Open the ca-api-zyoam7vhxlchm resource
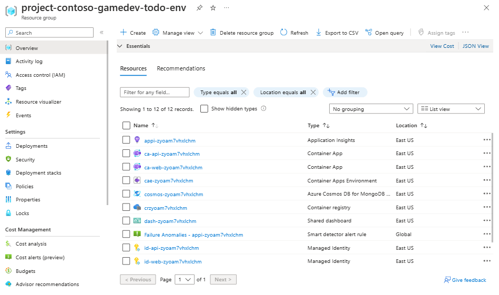 coord(172,154)
